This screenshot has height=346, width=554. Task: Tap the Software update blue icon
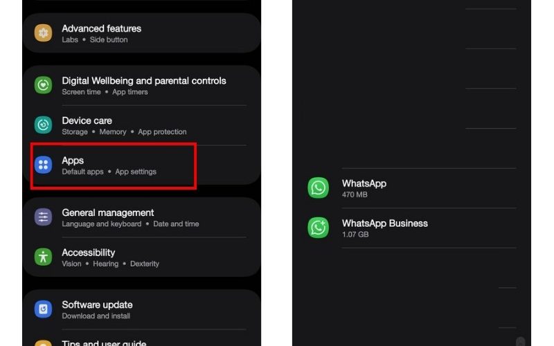[43, 309]
